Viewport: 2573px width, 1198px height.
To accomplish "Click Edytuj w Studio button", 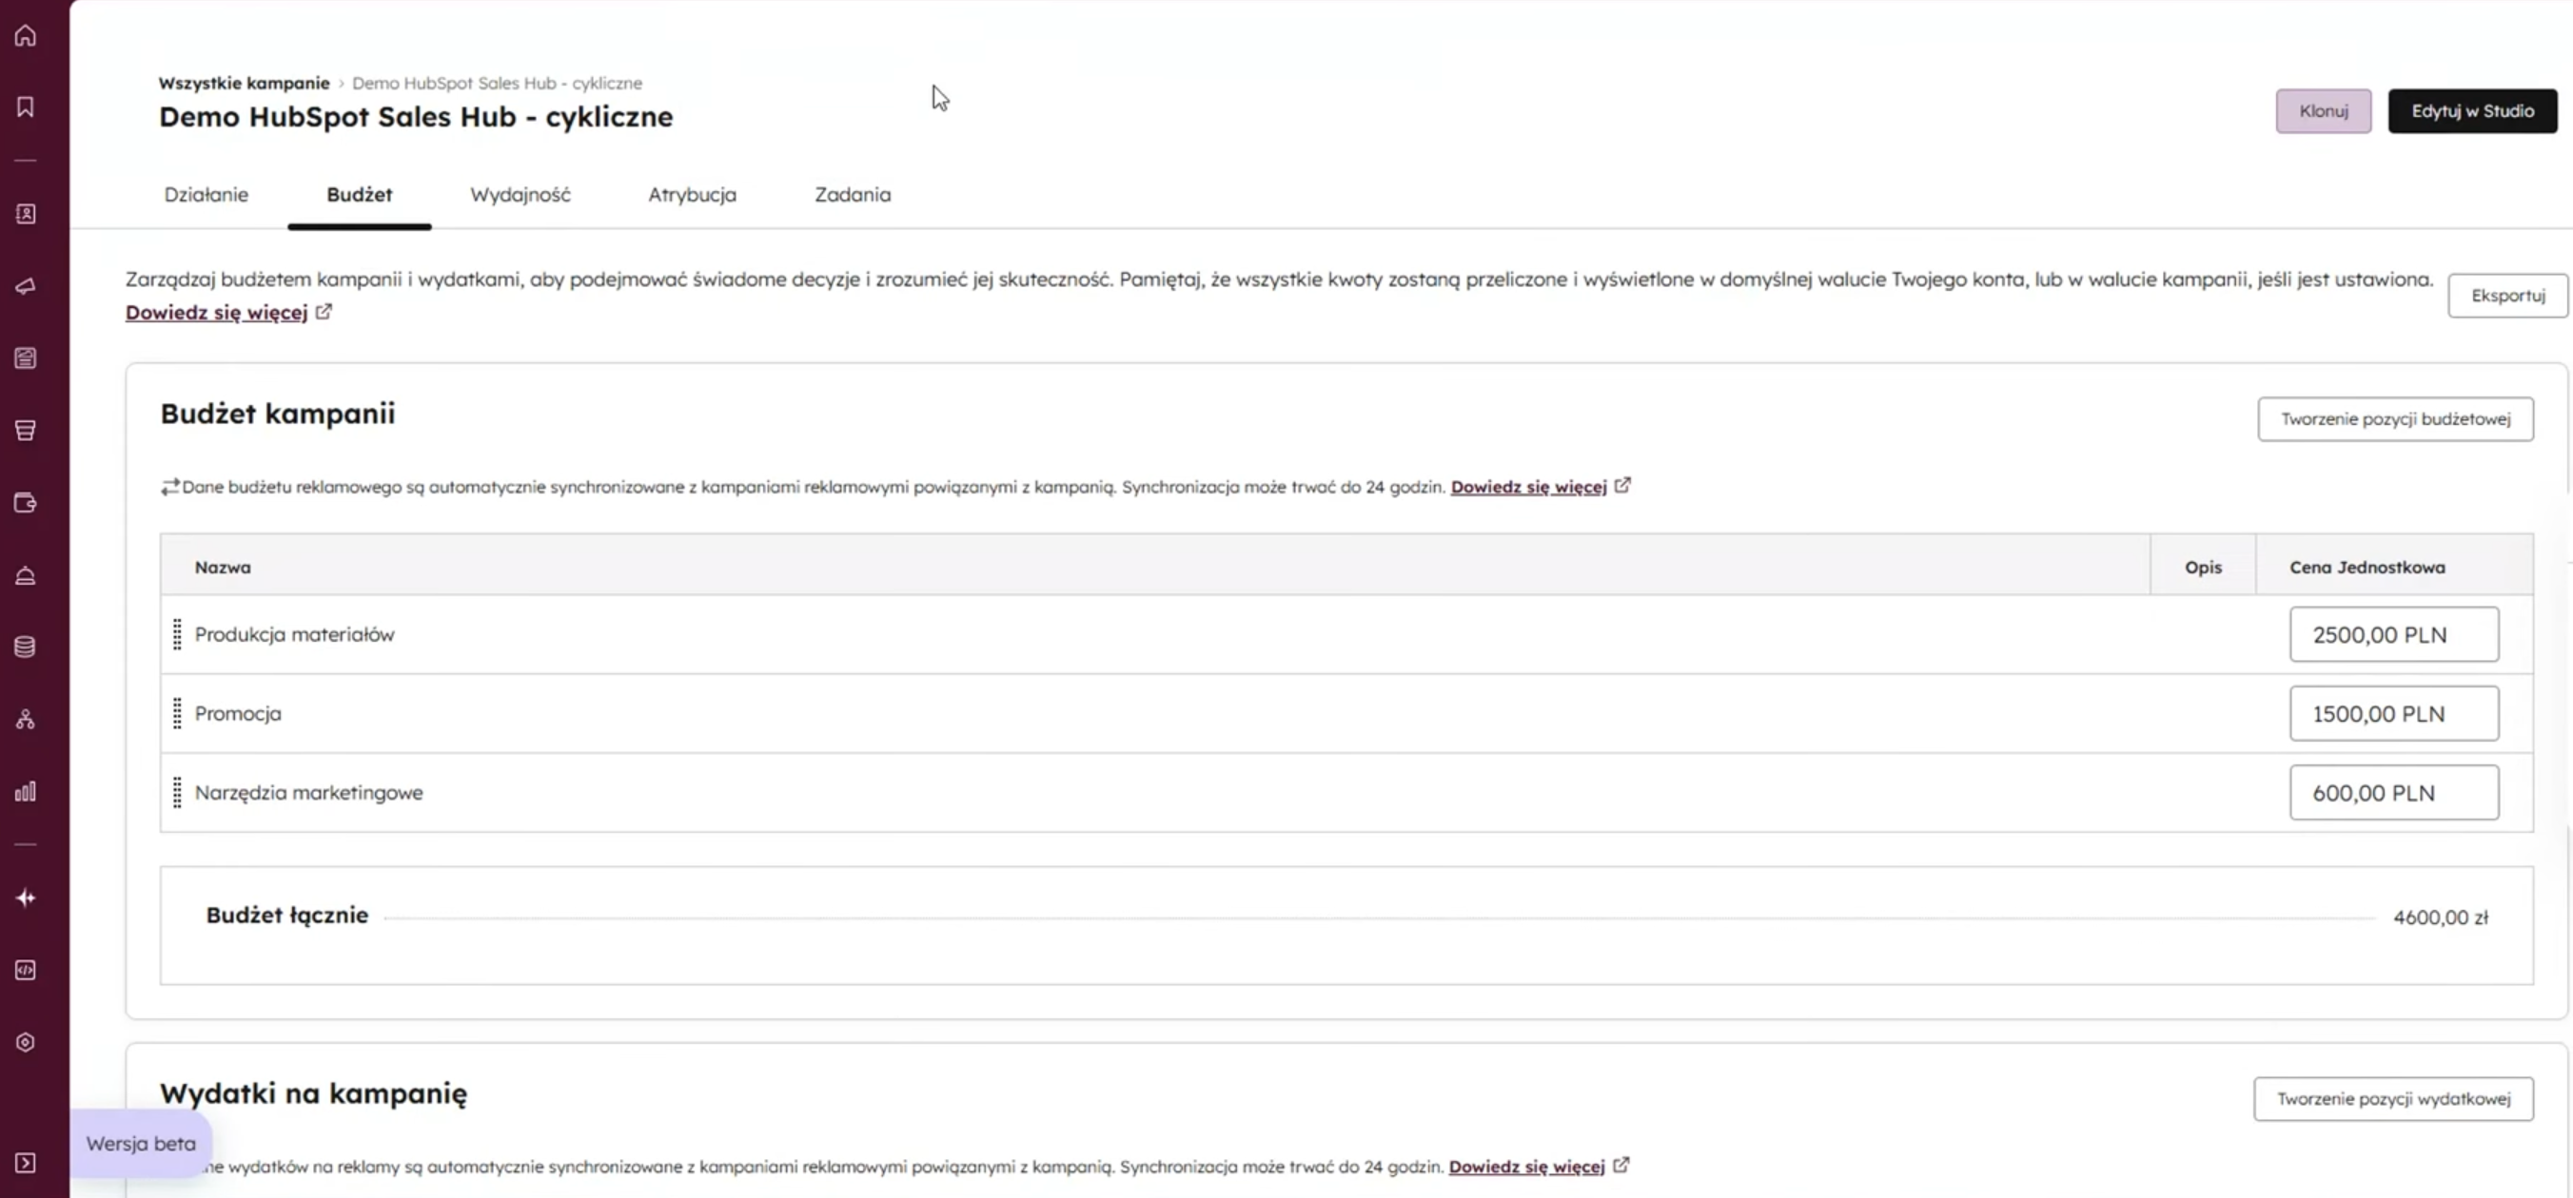I will 2472,111.
